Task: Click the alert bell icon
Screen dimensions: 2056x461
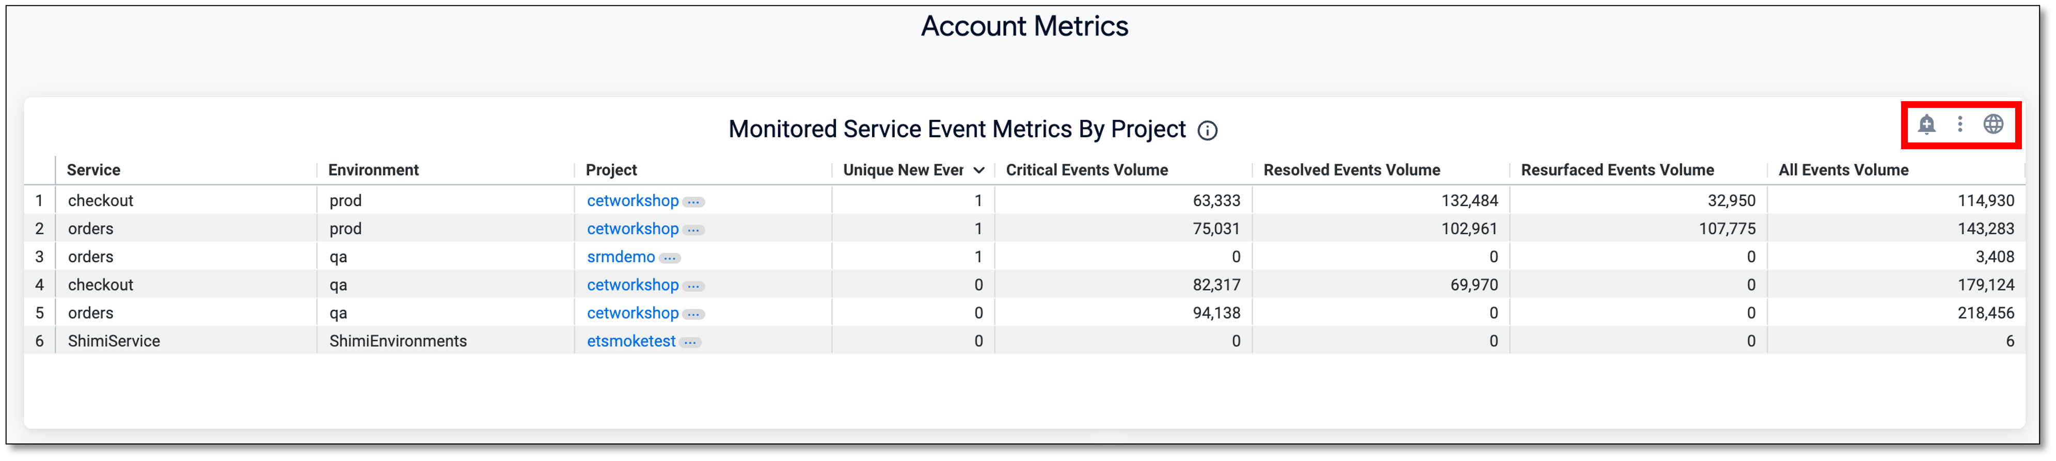Action: tap(1927, 124)
